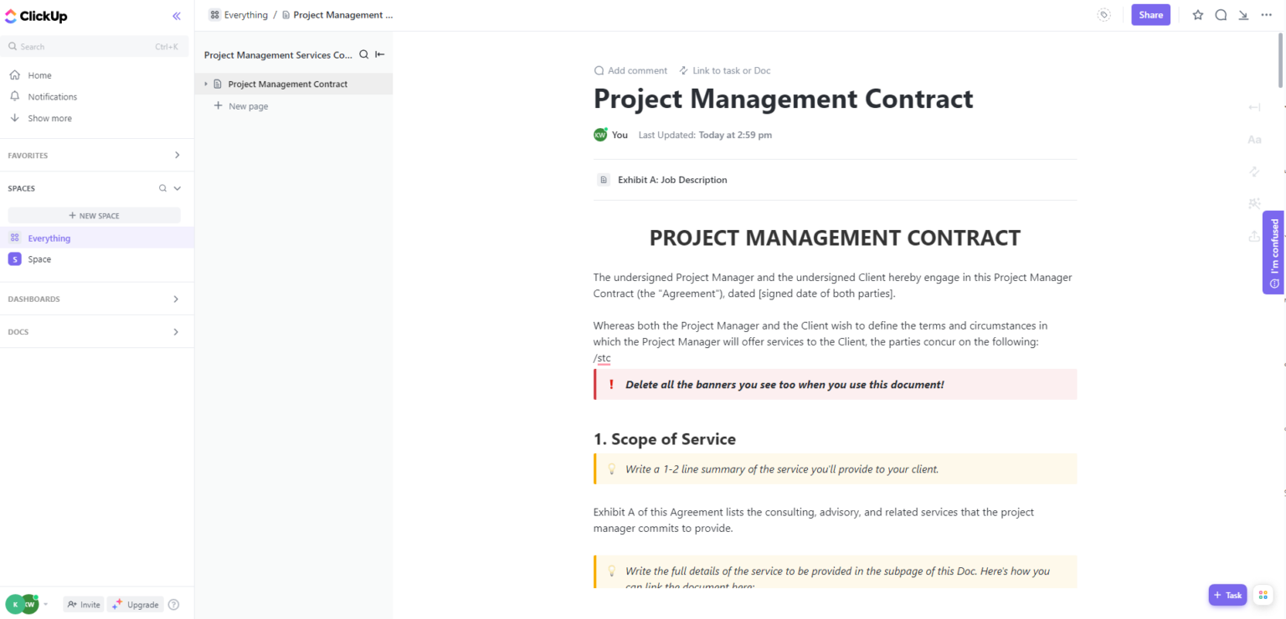The height and width of the screenshot is (619, 1286).
Task: Collapse the sidebar with the double-chevron icon
Action: point(176,15)
